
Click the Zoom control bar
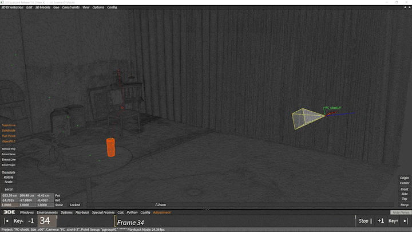pyautogui.click(x=240, y=205)
